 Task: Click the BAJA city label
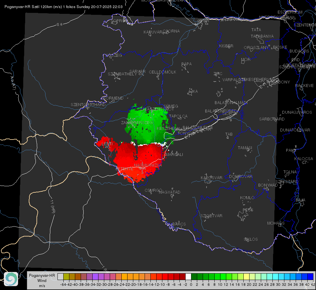click(301, 200)
